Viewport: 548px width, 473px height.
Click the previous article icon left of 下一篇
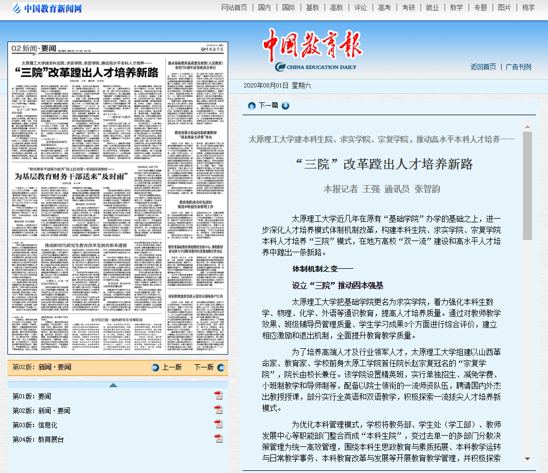click(252, 106)
